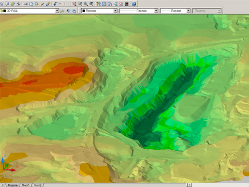Click the Undo arrow icon
The image size is (249, 187).
(56, 4)
